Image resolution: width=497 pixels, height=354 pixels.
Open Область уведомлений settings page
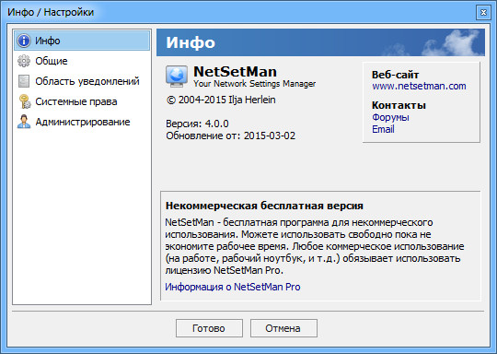click(x=82, y=81)
